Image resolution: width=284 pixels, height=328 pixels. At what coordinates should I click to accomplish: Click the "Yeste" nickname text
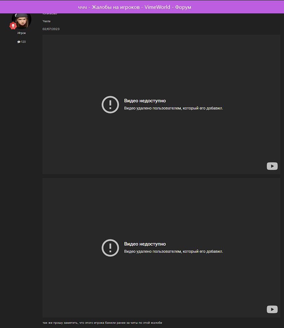click(46, 21)
